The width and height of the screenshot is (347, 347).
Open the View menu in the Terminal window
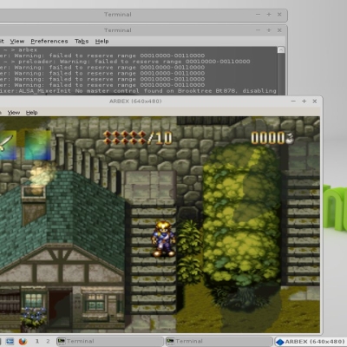pos(17,42)
